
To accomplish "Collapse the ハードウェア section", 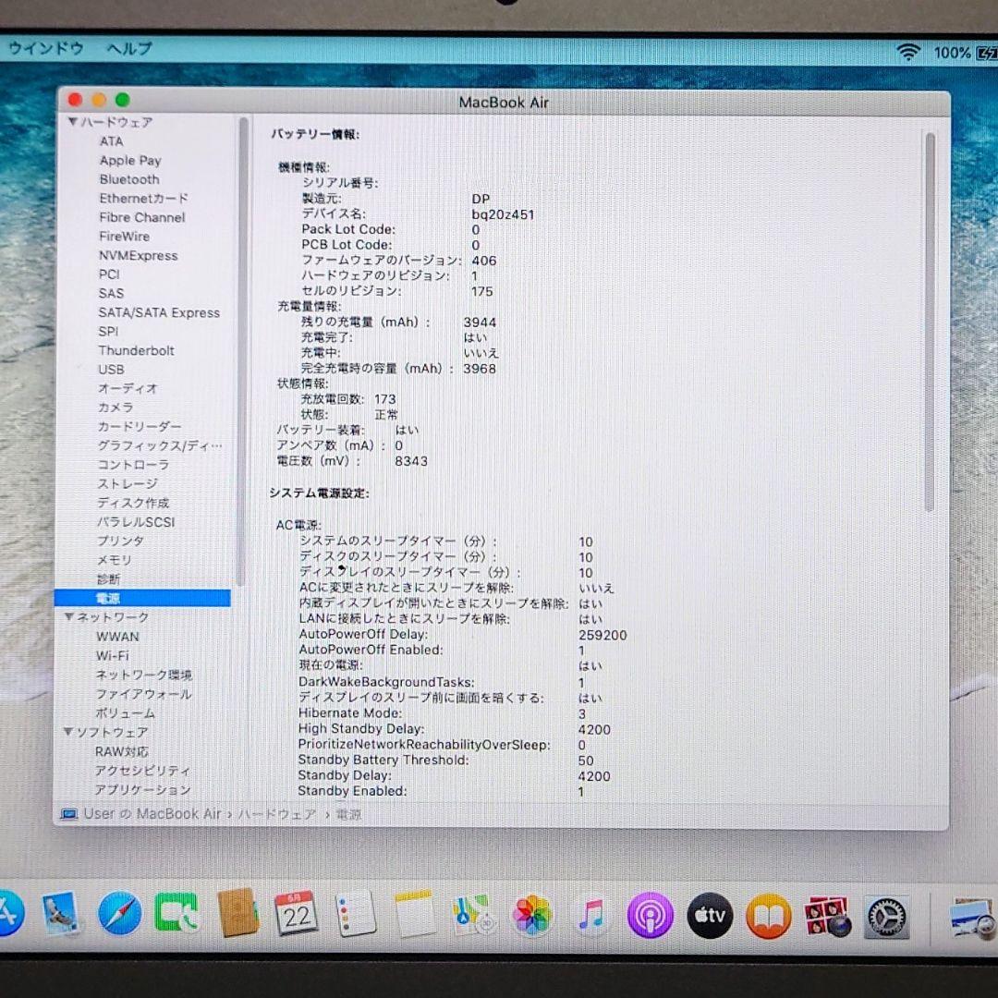I will click(x=73, y=121).
